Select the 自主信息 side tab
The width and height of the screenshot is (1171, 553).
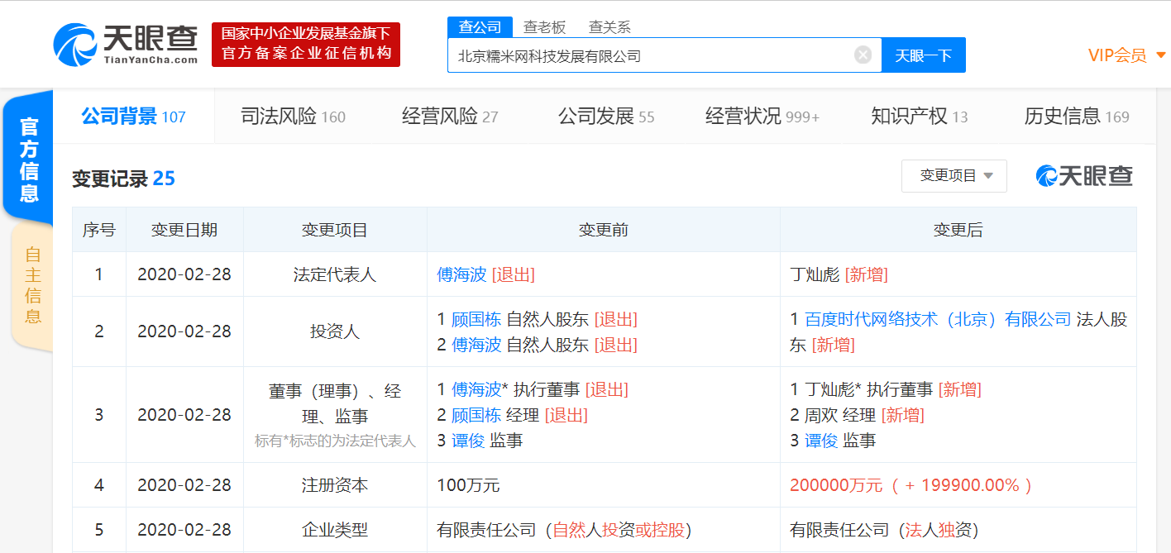tap(32, 285)
